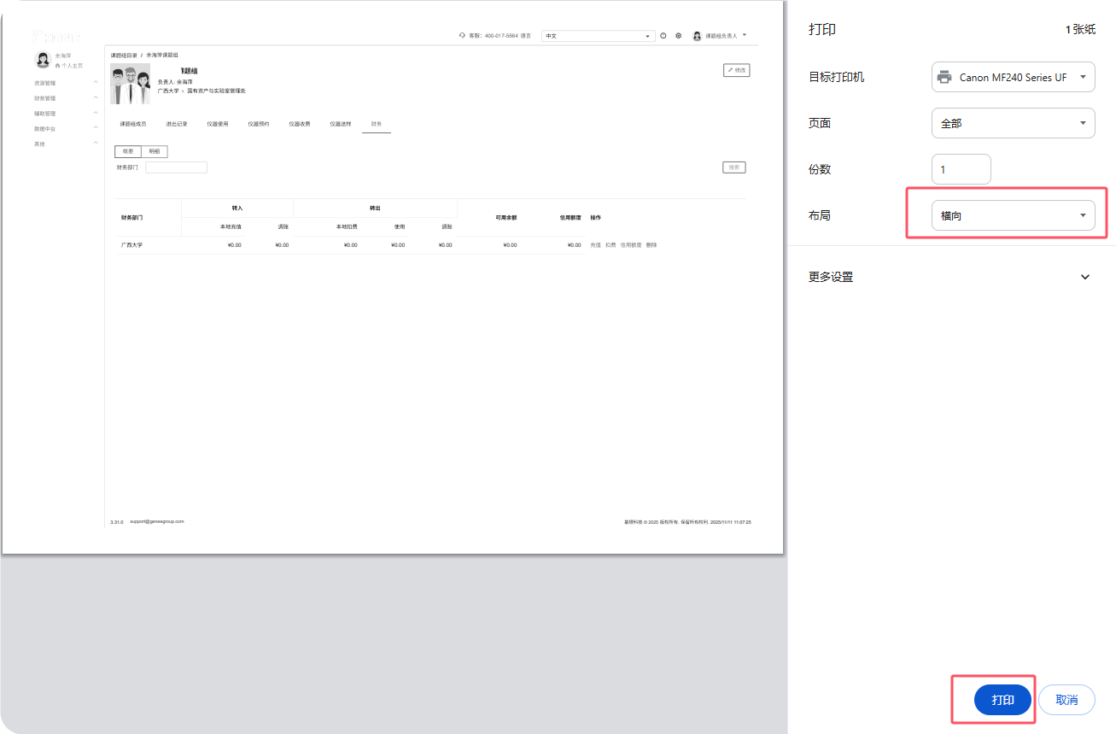Open the 目标打印机 Canon printer dropdown
Image resolution: width=1116 pixels, height=734 pixels.
[x=1013, y=77]
